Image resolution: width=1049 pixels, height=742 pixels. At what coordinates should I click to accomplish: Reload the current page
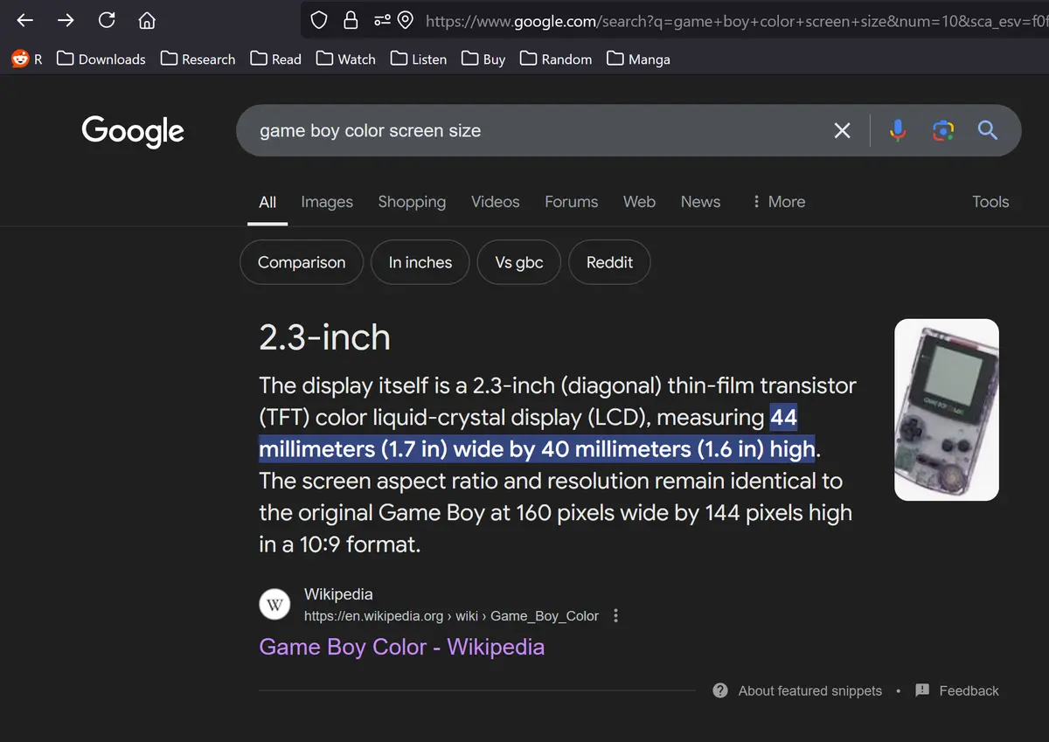(107, 20)
